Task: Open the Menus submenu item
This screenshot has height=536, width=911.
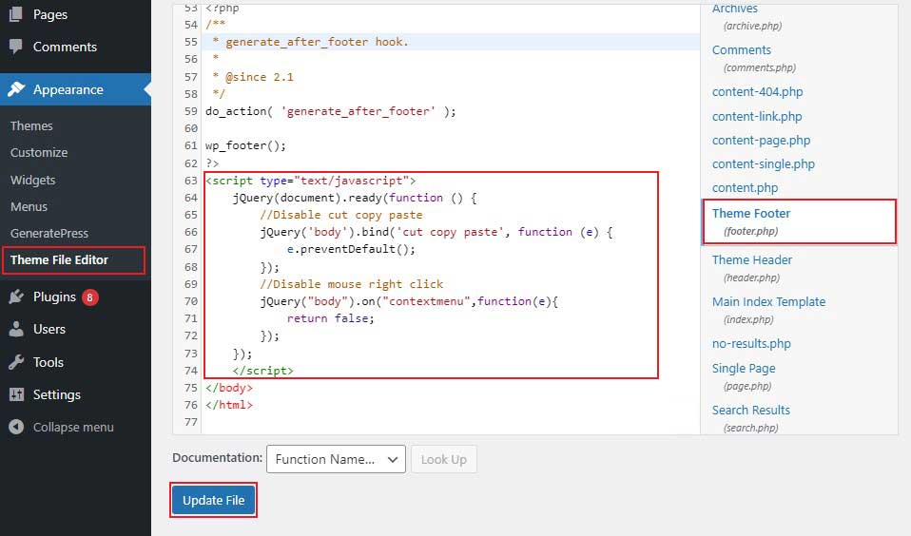Action: point(29,207)
